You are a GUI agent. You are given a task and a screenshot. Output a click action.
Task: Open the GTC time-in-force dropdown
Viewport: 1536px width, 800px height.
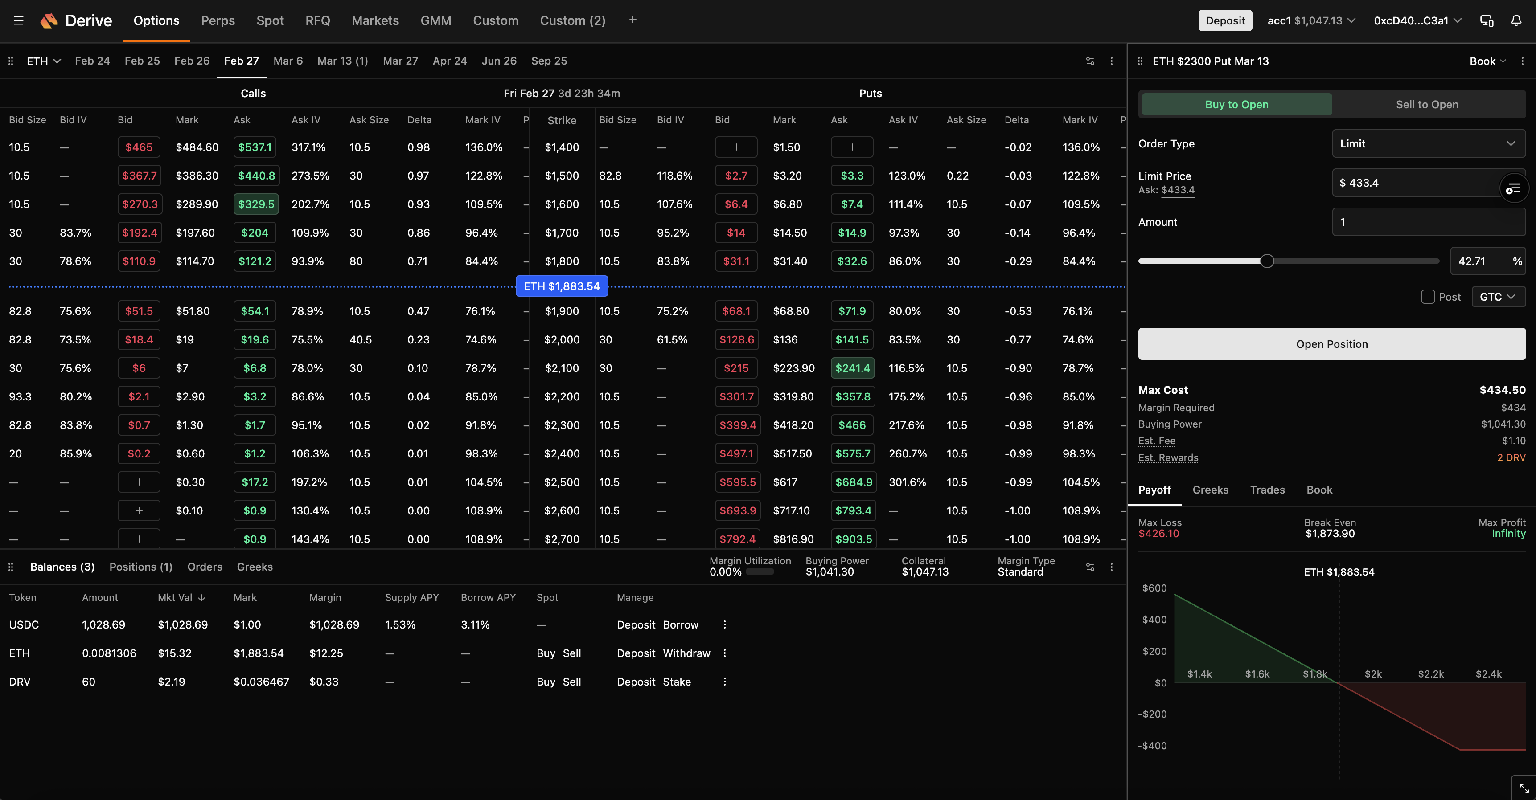pyautogui.click(x=1498, y=296)
